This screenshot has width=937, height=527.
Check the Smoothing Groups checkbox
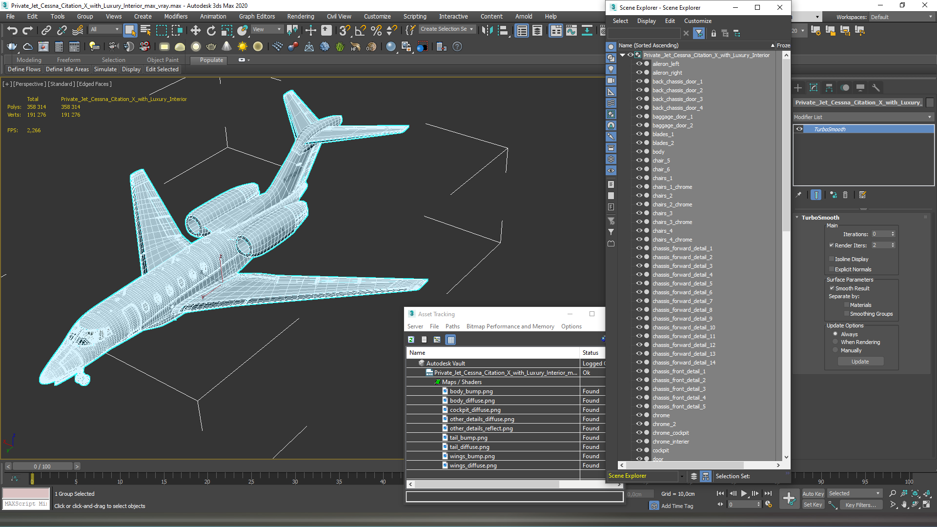click(847, 314)
